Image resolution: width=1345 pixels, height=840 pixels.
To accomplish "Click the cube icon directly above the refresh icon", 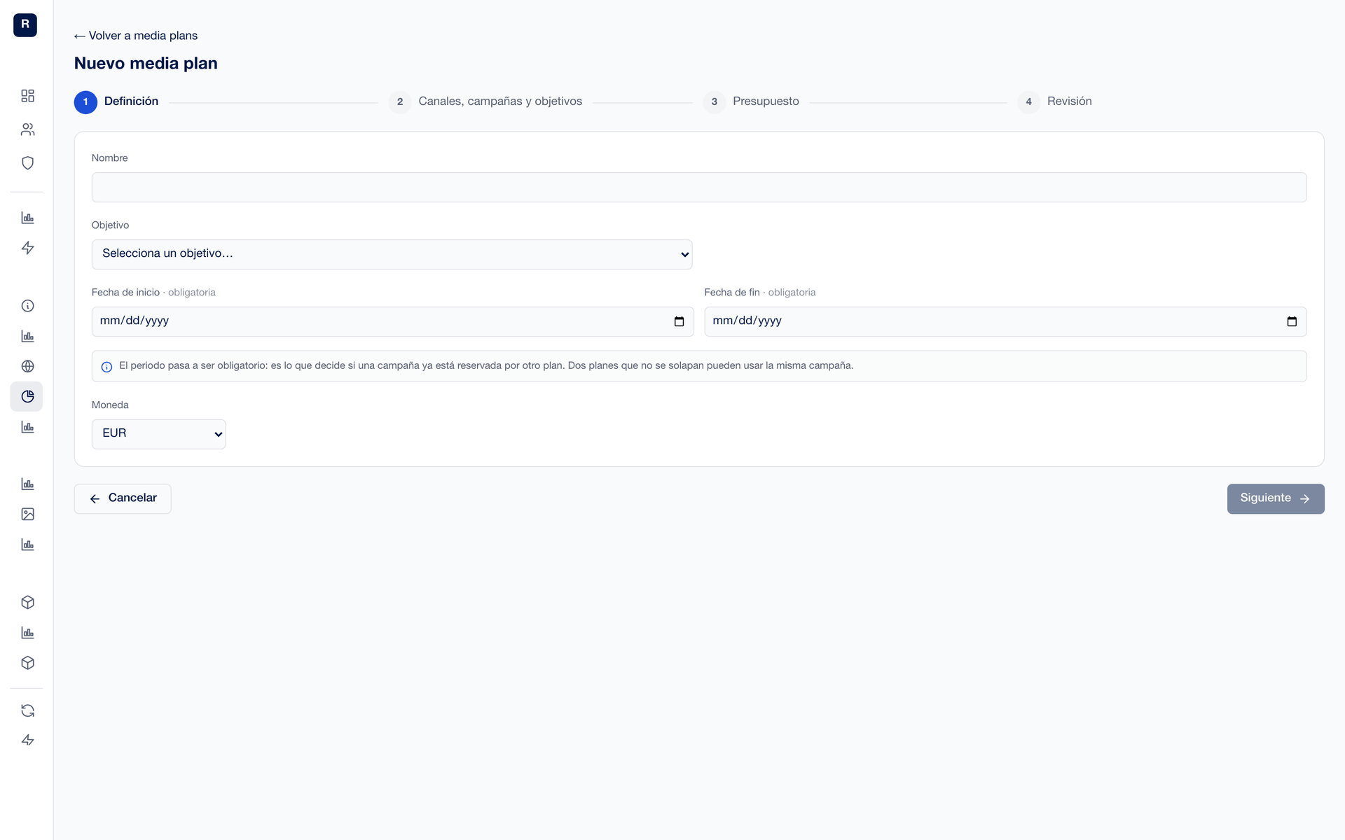I will (27, 663).
